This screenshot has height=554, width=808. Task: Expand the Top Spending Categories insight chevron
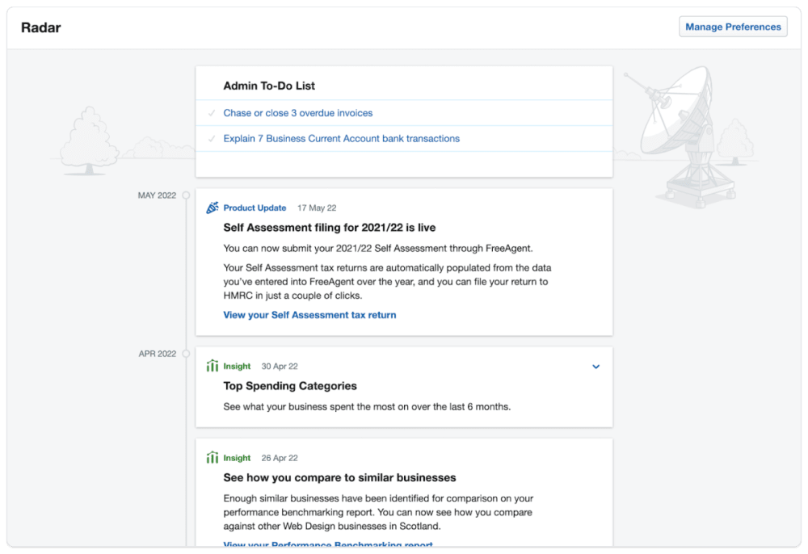coord(595,367)
